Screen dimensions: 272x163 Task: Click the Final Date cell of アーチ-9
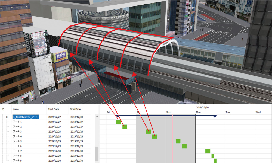77,161
